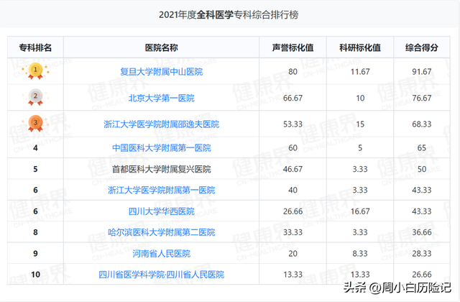The height and width of the screenshot is (302, 460).
Task: Click the composite score 91.67
Action: tap(422, 72)
